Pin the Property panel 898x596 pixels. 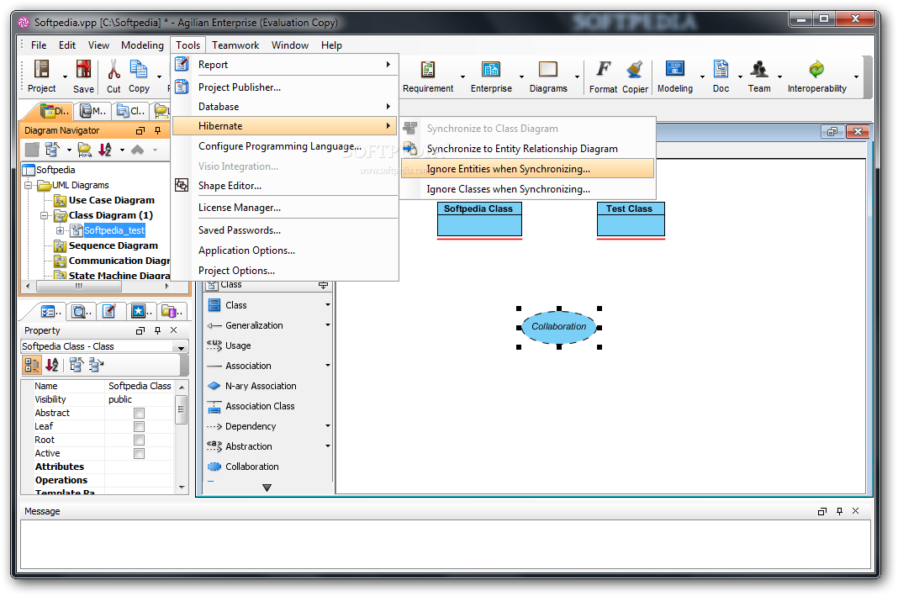[157, 330]
